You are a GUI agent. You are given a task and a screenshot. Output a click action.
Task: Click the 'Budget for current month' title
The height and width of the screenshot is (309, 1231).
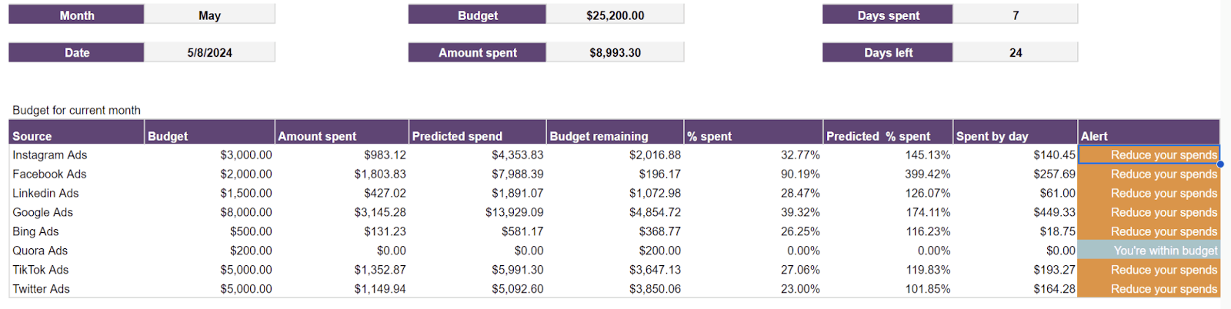tap(76, 111)
